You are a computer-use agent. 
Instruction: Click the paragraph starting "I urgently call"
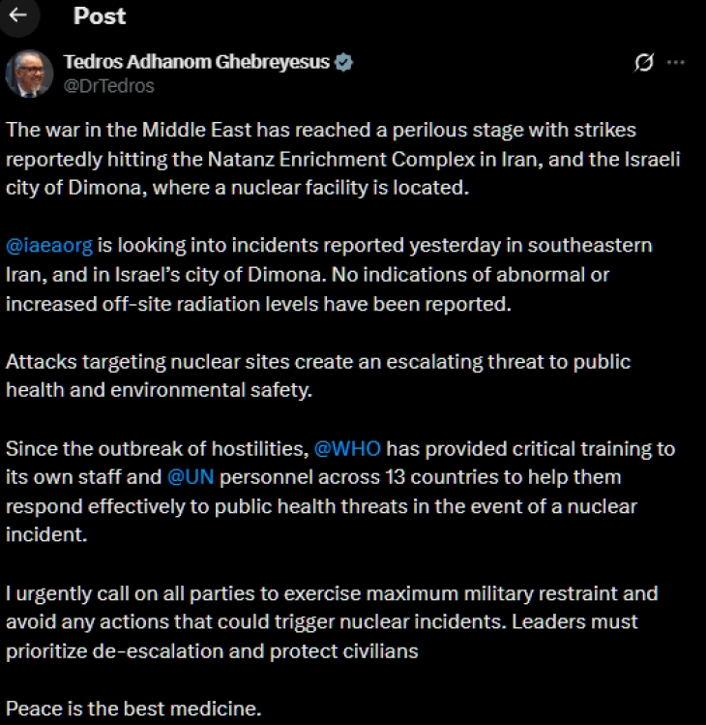(x=331, y=621)
